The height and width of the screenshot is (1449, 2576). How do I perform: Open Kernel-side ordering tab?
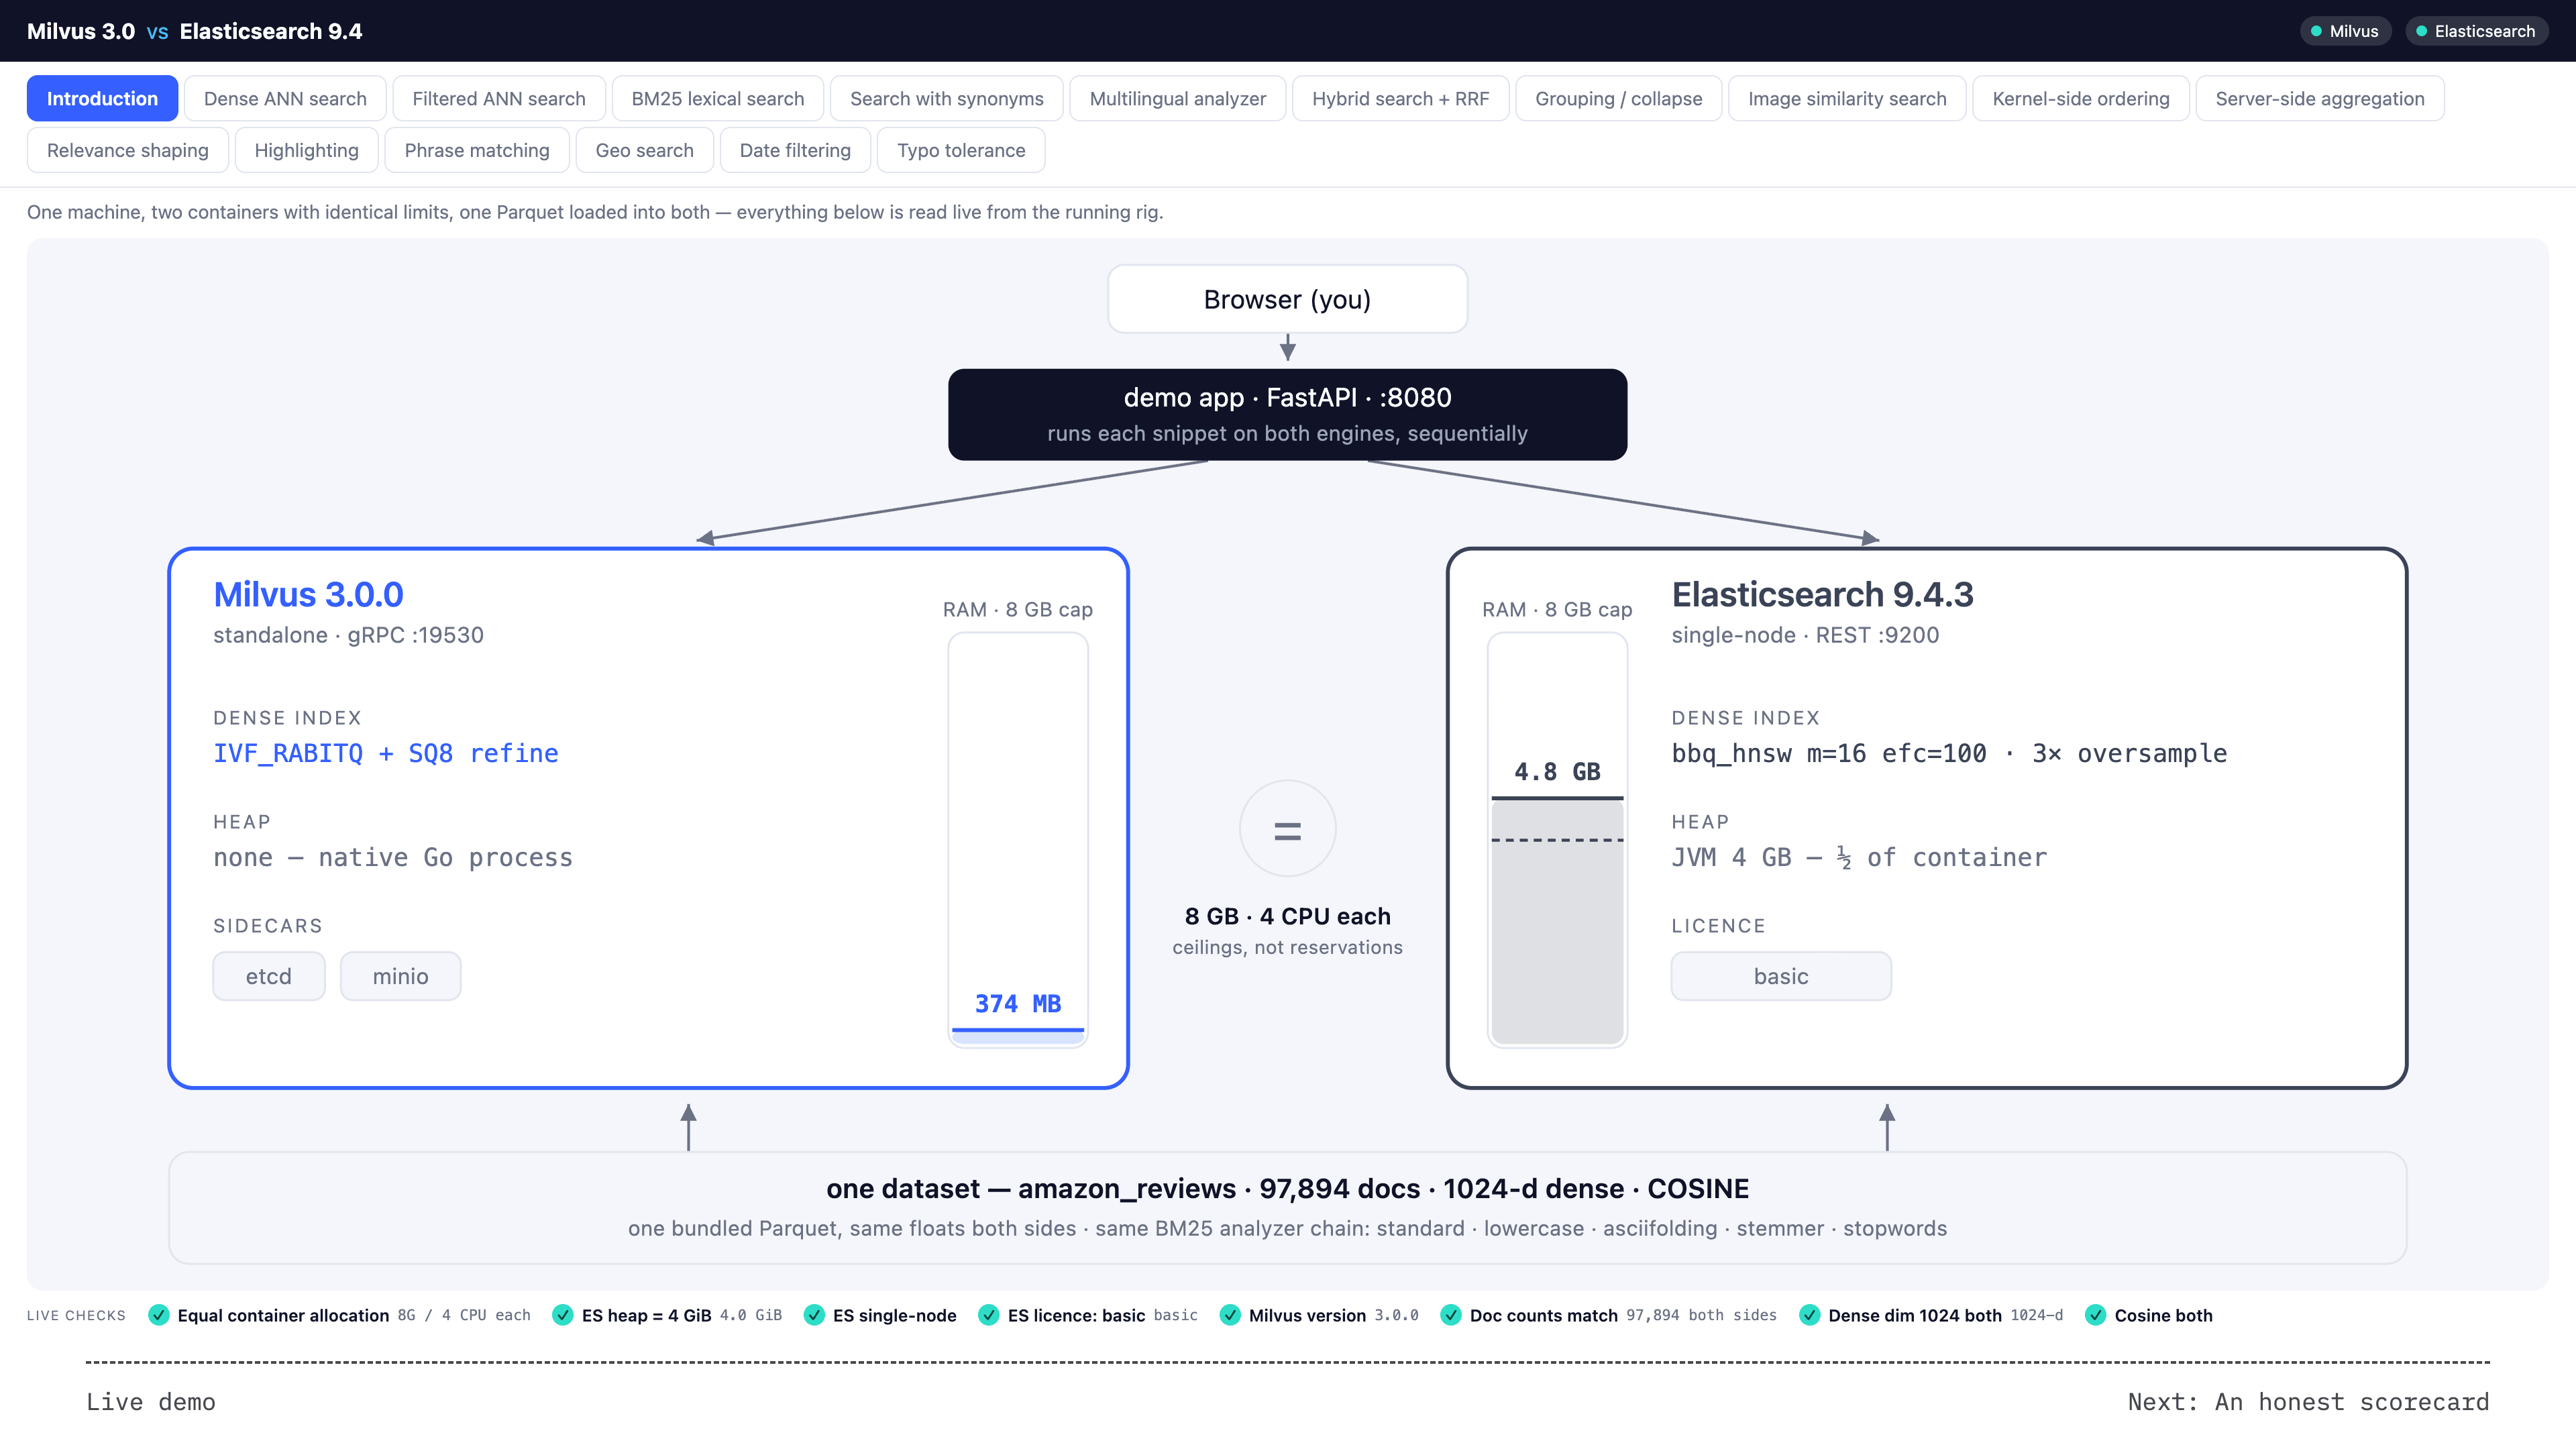(2081, 98)
